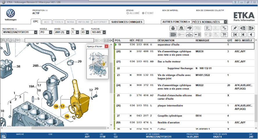The image size is (258, 139).
Task: Select row 19 separateur d'huile
Action: (x=184, y=46)
